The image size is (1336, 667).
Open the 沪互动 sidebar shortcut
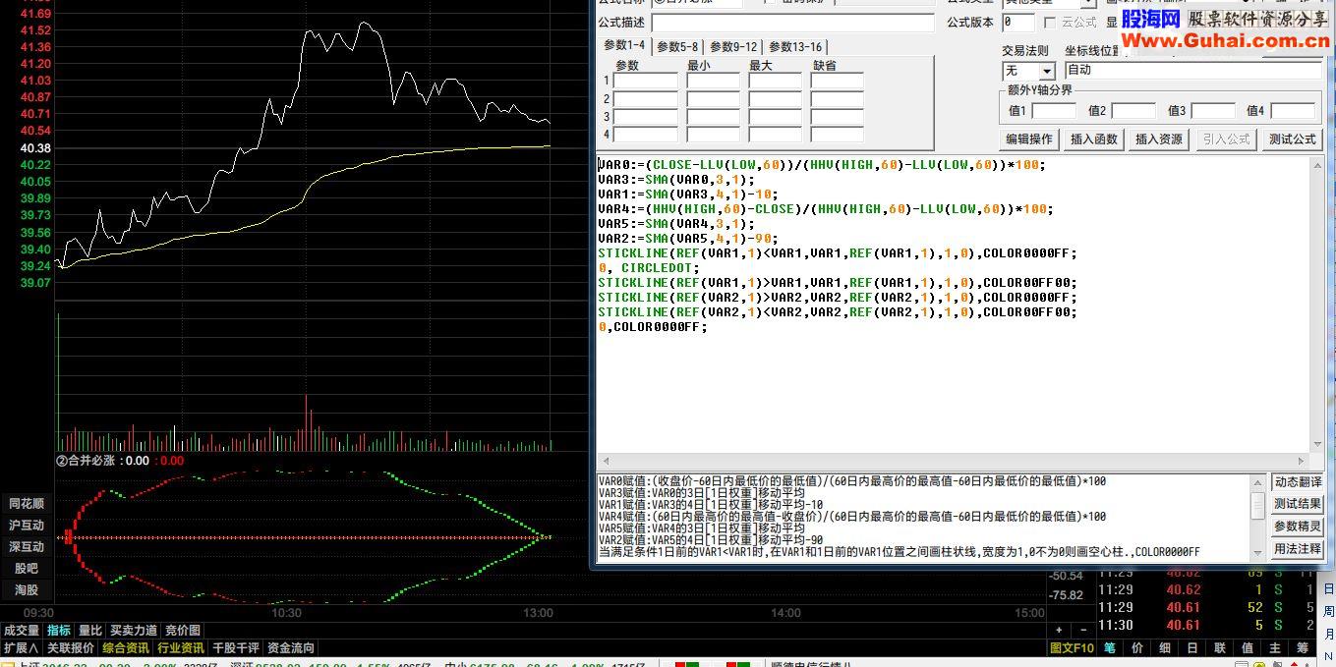pos(27,526)
